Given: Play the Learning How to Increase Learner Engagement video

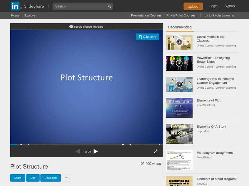Looking at the screenshot, I should (179, 84).
